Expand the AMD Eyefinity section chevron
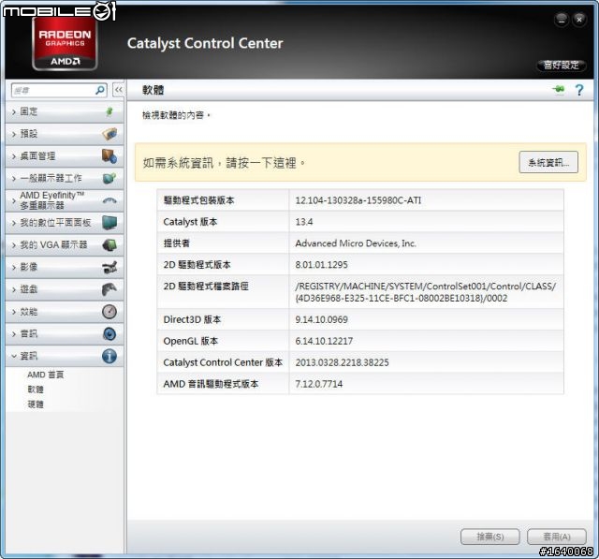This screenshot has height=559, width=599. pyautogui.click(x=14, y=200)
